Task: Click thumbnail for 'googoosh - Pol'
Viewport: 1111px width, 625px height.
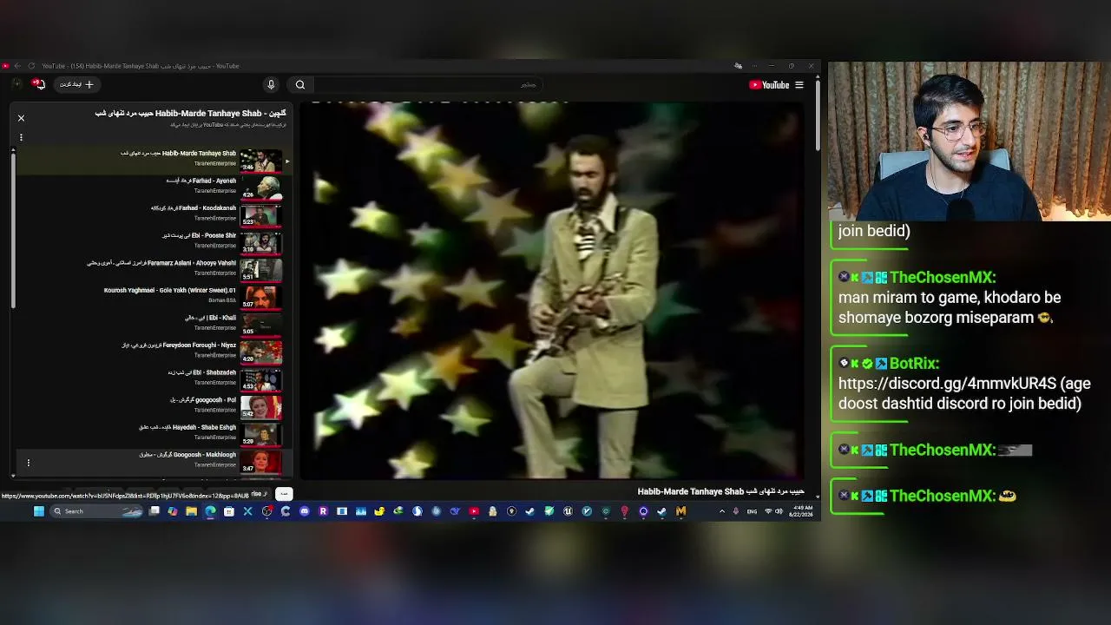Action: pos(260,407)
